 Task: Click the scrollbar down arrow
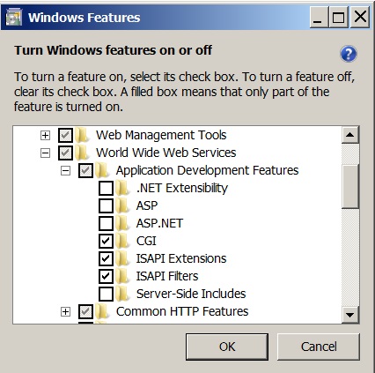pos(350,315)
